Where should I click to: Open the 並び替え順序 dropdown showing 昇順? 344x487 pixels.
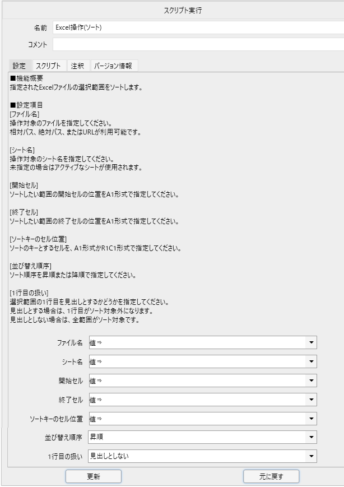(202, 438)
